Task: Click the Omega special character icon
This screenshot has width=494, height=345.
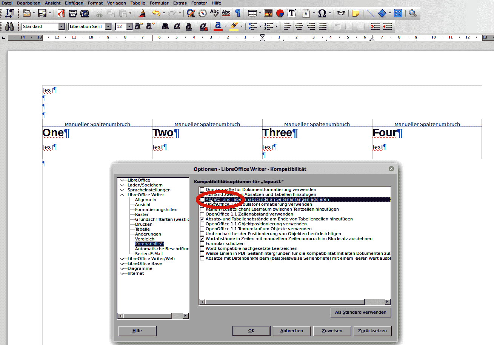Action: pyautogui.click(x=322, y=13)
